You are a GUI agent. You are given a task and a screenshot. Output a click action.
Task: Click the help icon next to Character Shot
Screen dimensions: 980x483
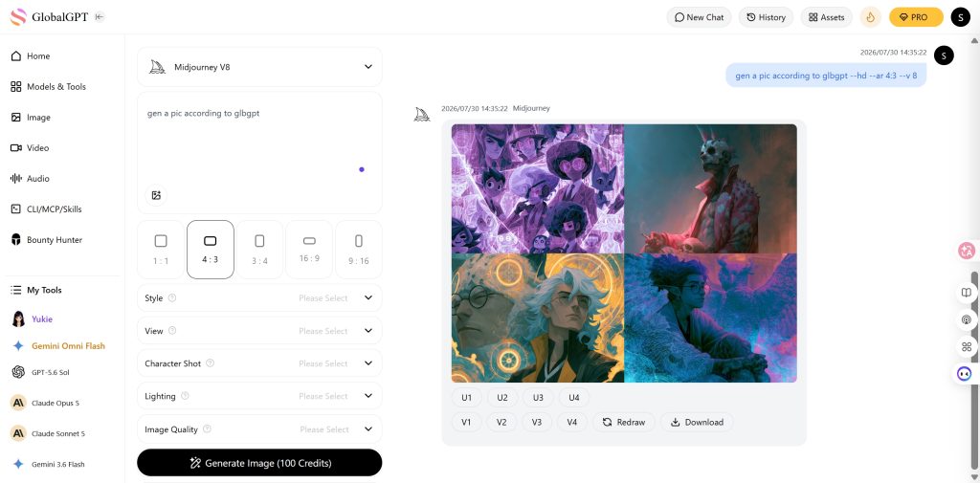(210, 363)
